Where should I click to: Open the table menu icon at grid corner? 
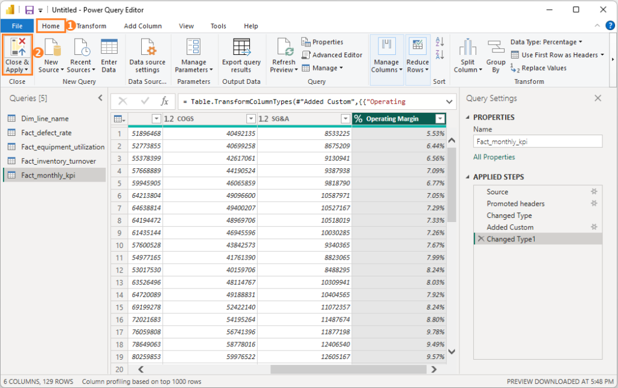click(119, 118)
